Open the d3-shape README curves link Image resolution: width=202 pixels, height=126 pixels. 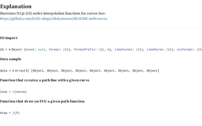tap(54, 19)
